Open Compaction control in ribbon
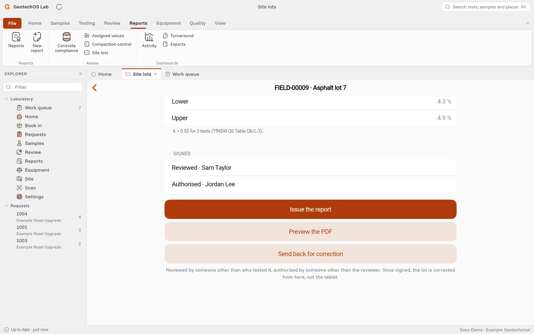Viewport: 534px width, 334px height. point(108,44)
